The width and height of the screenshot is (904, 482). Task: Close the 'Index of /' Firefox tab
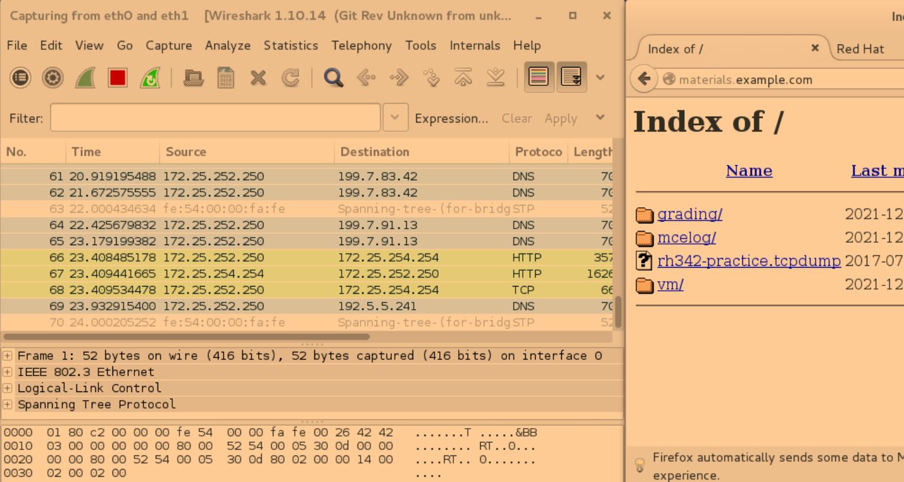(x=815, y=48)
